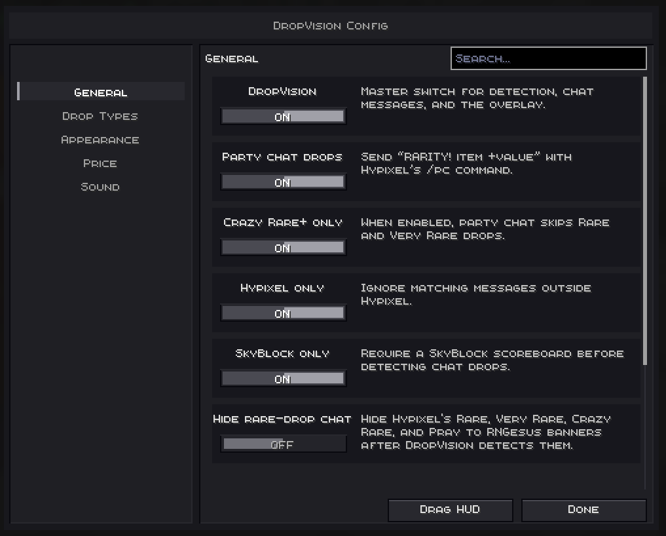
Task: Click the 'party chat skips Rare' description
Action: click(485, 229)
